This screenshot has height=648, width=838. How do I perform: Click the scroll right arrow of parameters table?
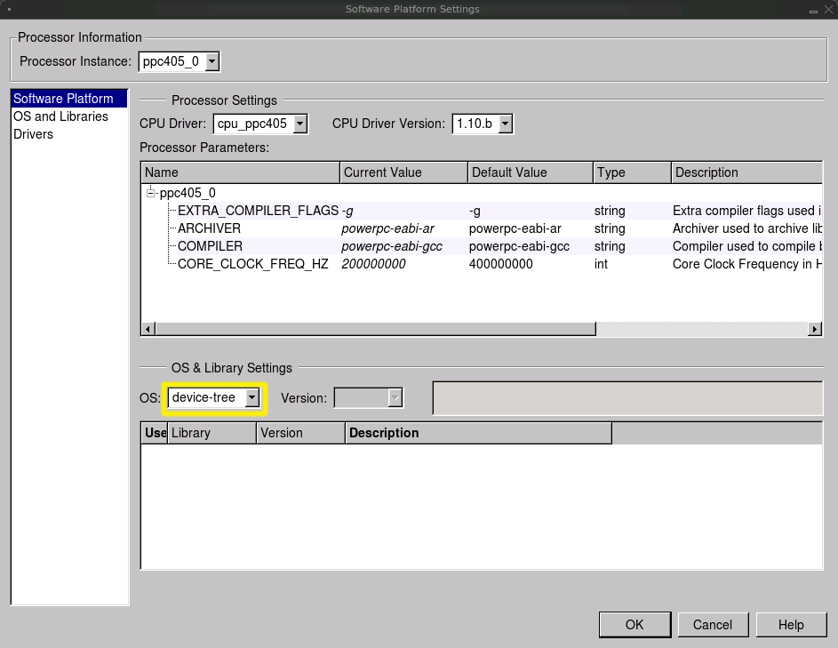[x=815, y=329]
